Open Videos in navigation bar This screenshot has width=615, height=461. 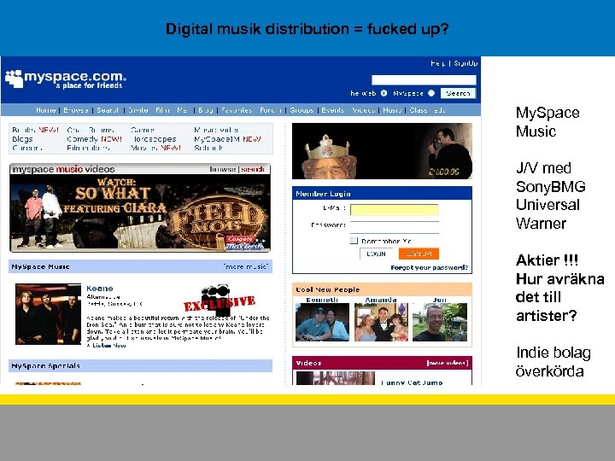364,110
